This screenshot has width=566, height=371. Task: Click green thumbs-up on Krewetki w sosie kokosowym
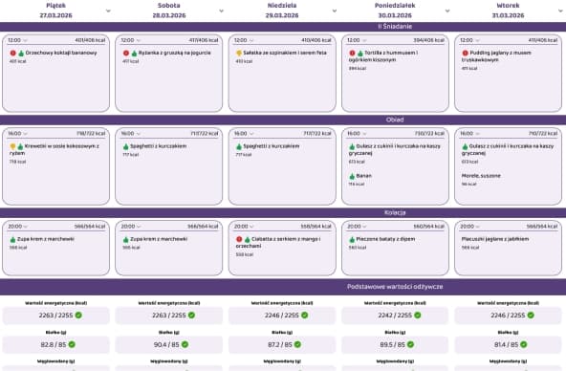coord(21,146)
